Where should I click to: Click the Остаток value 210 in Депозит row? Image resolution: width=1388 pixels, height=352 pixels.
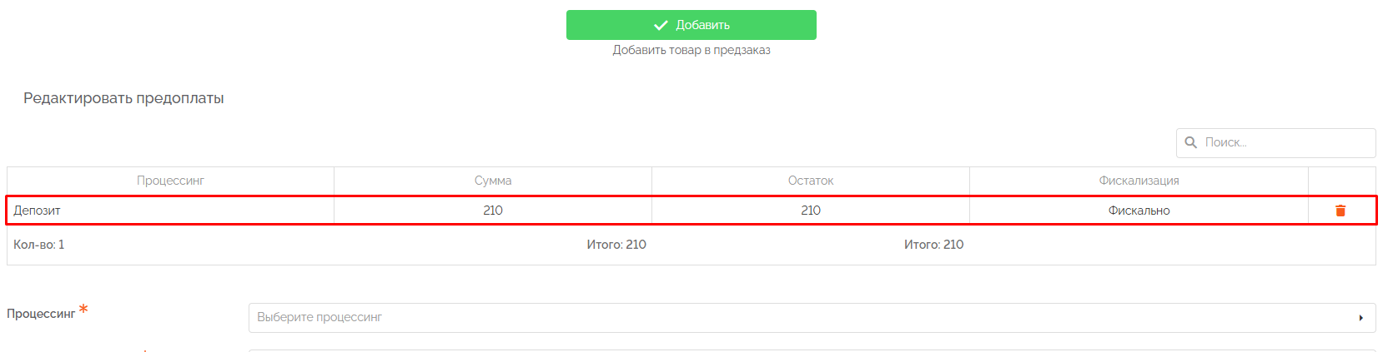coord(811,211)
